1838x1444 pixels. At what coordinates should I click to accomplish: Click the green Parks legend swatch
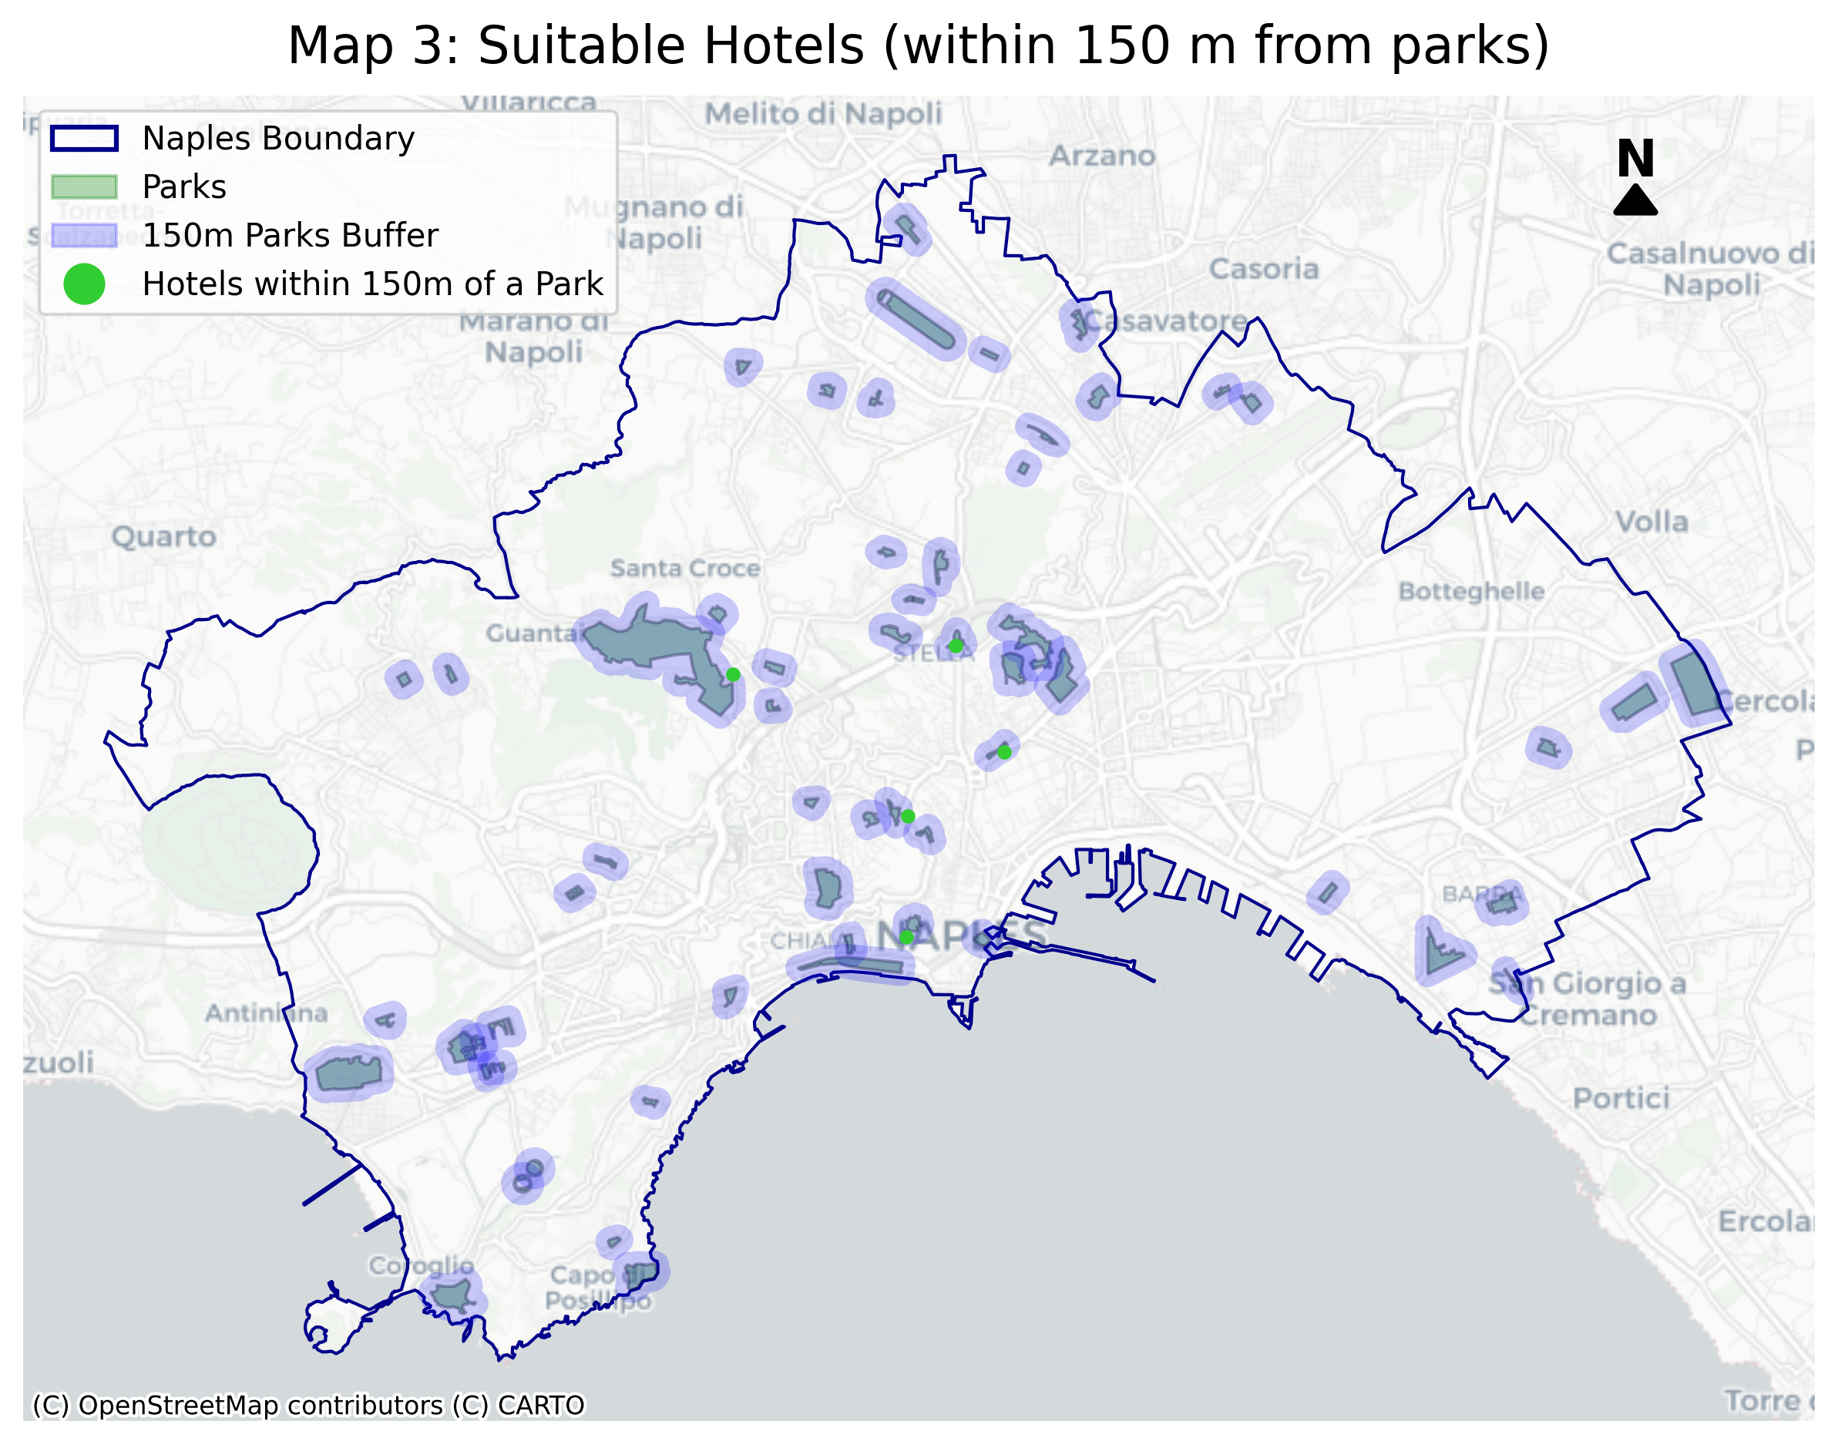coord(85,186)
